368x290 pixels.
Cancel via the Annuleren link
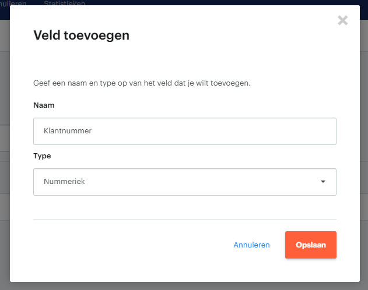point(251,245)
